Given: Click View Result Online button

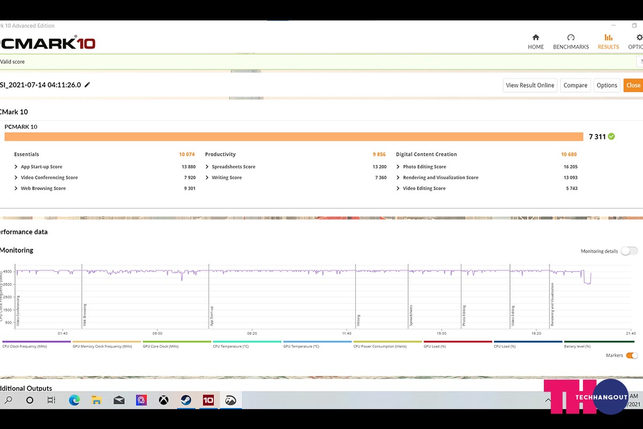Looking at the screenshot, I should 530,85.
